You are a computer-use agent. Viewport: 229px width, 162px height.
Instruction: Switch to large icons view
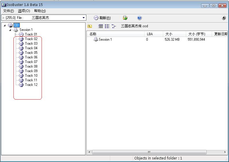(100, 26)
